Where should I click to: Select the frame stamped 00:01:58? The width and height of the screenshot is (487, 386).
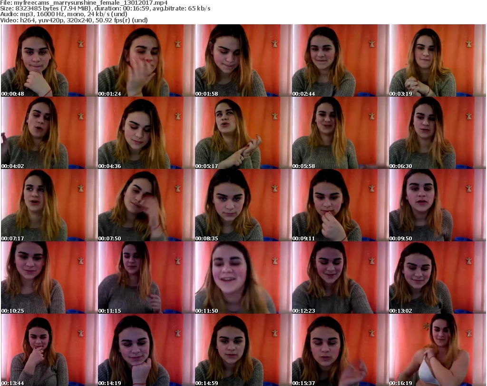tap(243, 60)
